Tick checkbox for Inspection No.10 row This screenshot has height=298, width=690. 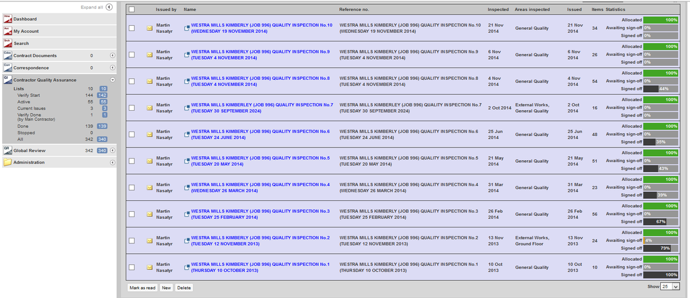tap(132, 28)
